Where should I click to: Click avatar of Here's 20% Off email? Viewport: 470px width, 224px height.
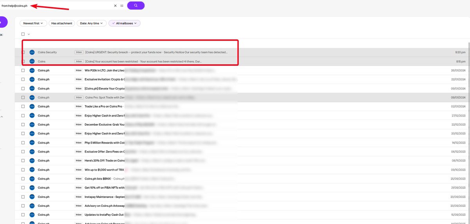pos(32,161)
